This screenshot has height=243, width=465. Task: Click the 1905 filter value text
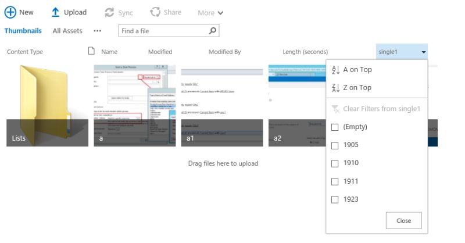pos(351,145)
